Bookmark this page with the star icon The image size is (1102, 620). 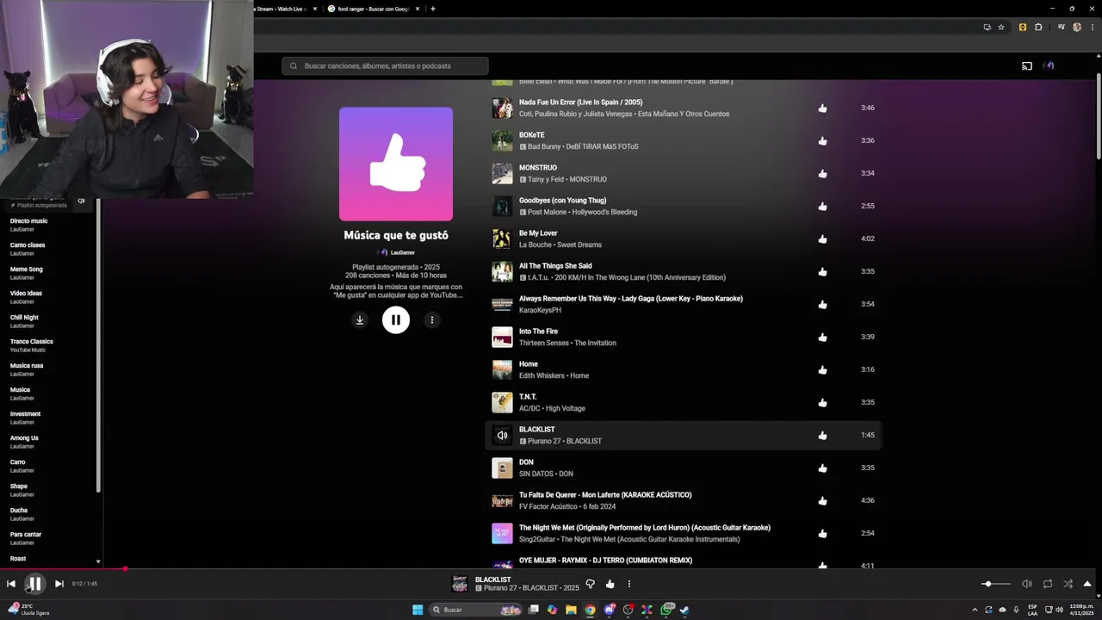1001,27
